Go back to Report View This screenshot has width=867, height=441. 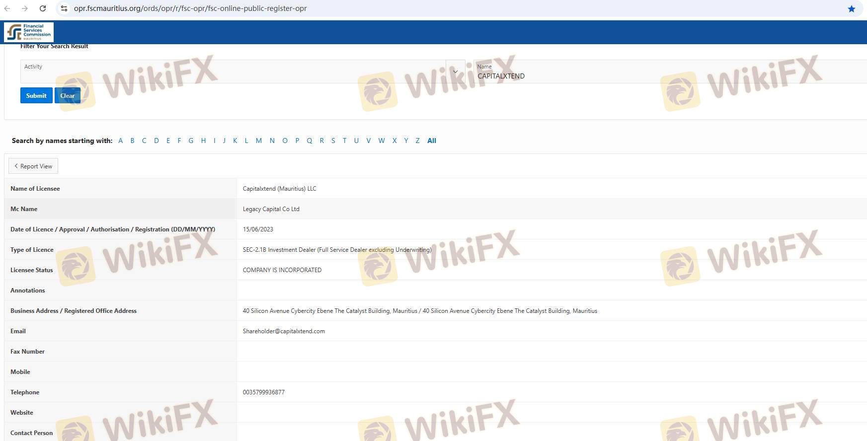[33, 166]
